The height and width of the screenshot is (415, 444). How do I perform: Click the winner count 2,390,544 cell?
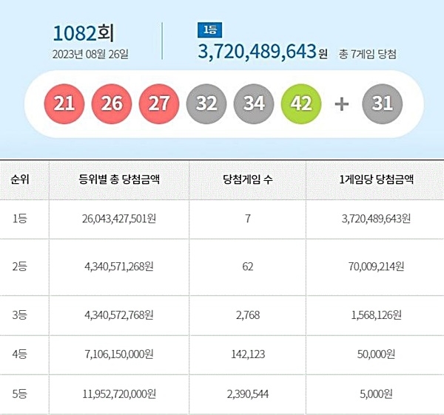[x=248, y=394]
